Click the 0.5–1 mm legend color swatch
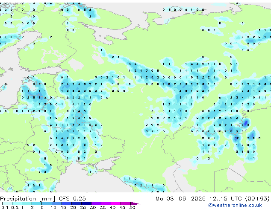Image resolution: width=271 pixels, height=209 pixels. (x=17, y=203)
